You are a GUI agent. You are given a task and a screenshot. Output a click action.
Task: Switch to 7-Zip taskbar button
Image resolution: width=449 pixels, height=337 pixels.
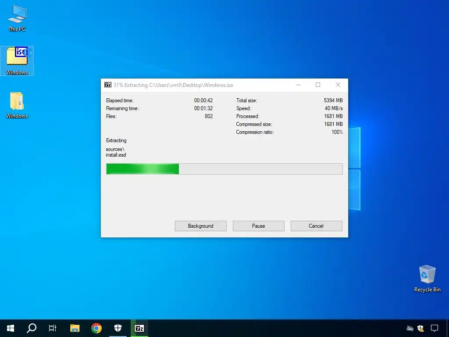coord(139,328)
